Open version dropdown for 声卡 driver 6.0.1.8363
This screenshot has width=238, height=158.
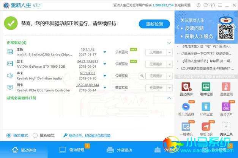point(105,76)
